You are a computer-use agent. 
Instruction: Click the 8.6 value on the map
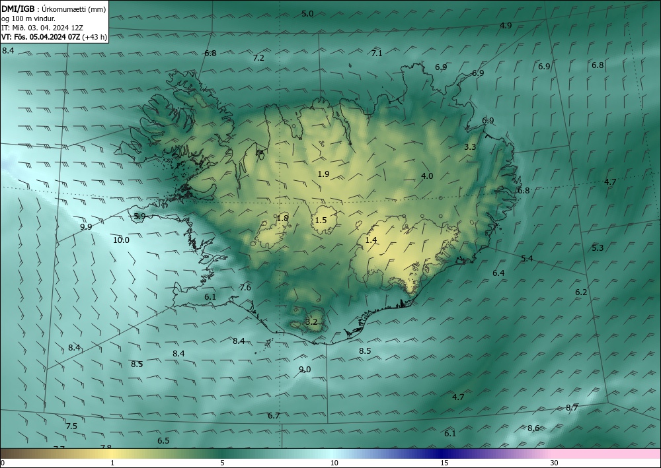(x=533, y=428)
